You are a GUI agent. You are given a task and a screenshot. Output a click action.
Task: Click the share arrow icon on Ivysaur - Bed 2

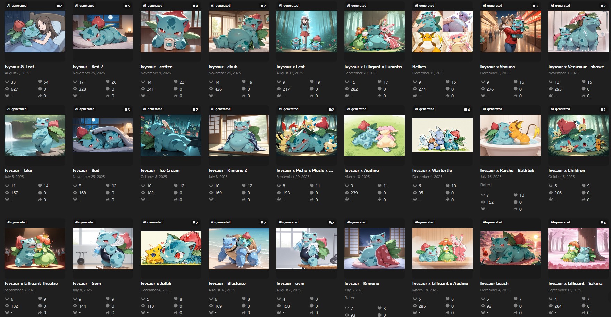pyautogui.click(x=108, y=96)
